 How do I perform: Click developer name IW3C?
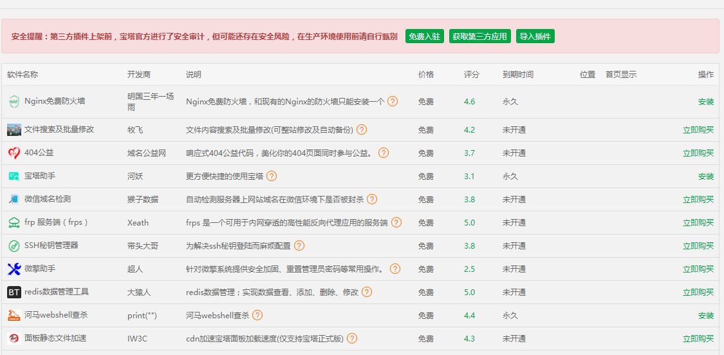point(137,338)
